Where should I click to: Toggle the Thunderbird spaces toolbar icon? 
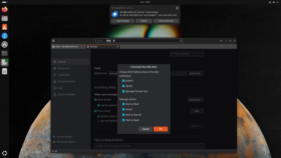[x=54, y=41]
